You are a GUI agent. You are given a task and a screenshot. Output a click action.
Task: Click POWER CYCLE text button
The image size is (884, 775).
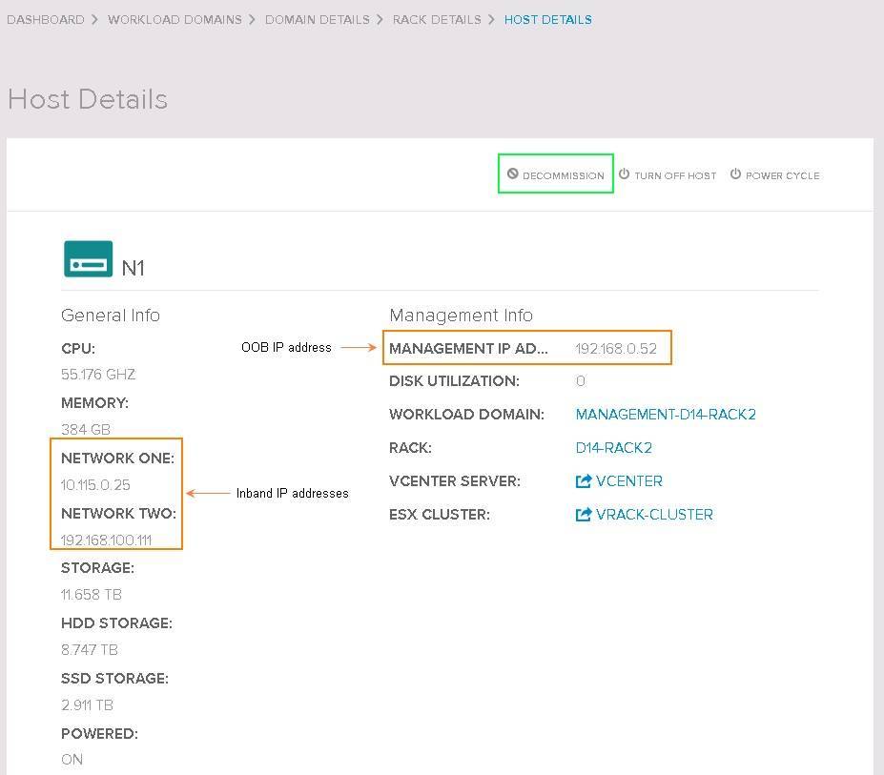(783, 175)
